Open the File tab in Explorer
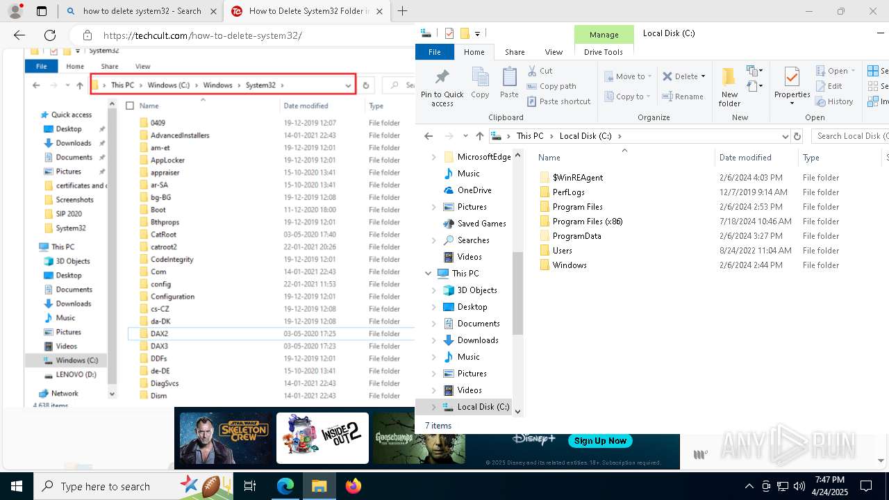The height and width of the screenshot is (500, 889). [x=434, y=52]
